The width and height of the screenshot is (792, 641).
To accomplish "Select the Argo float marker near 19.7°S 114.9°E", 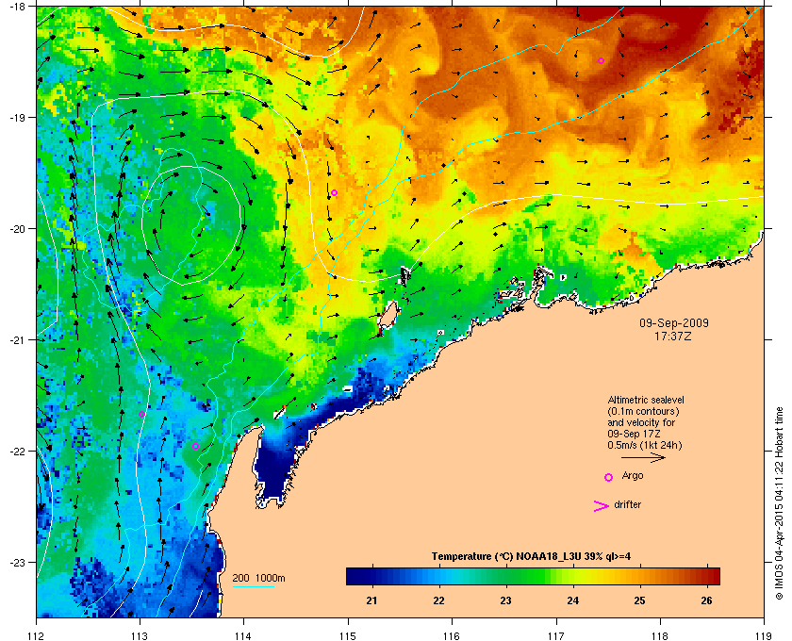I will [334, 193].
